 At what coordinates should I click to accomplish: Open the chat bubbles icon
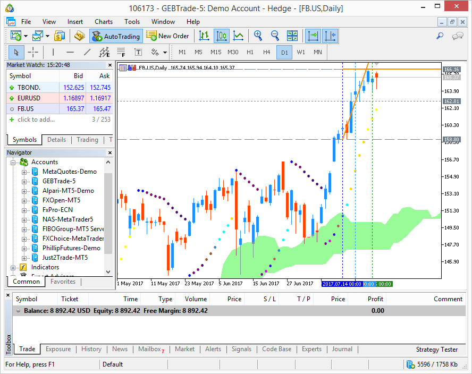click(x=458, y=36)
